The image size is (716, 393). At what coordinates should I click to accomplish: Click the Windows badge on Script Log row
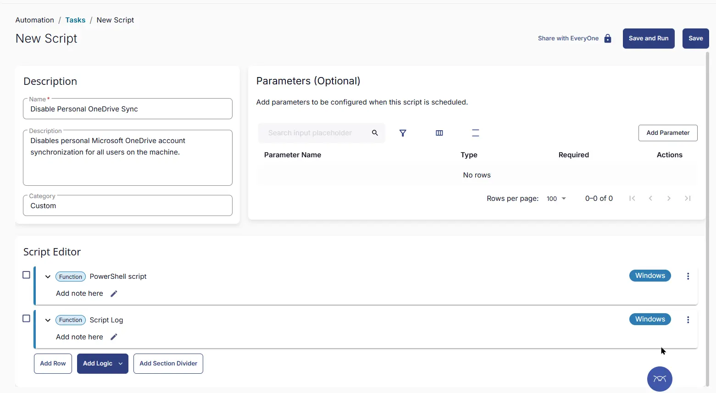pyautogui.click(x=650, y=319)
